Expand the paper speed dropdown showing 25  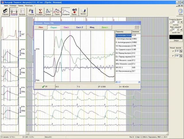click(178, 22)
